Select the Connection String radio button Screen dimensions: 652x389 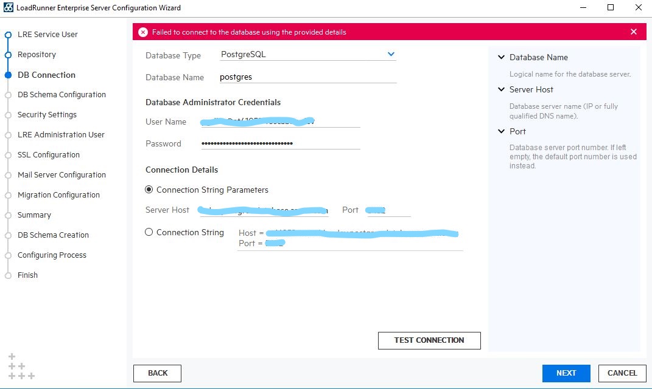(149, 232)
